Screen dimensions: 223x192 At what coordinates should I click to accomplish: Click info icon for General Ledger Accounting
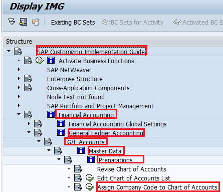click(61, 132)
